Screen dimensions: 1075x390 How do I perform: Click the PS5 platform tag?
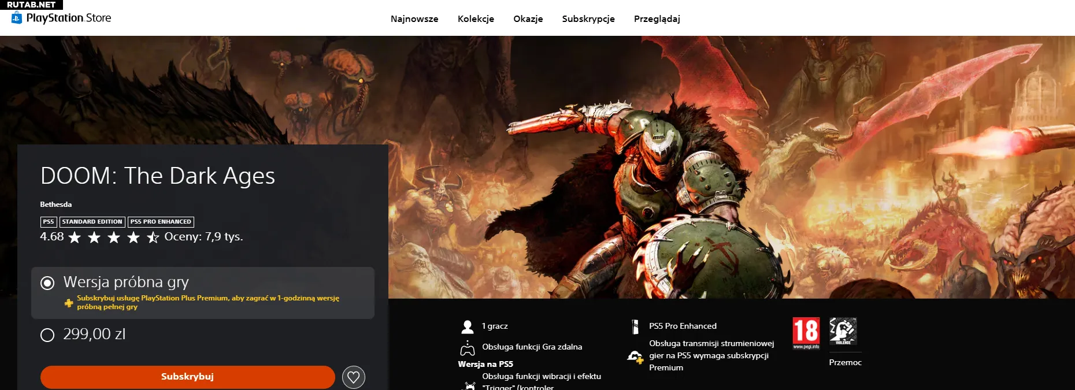49,222
